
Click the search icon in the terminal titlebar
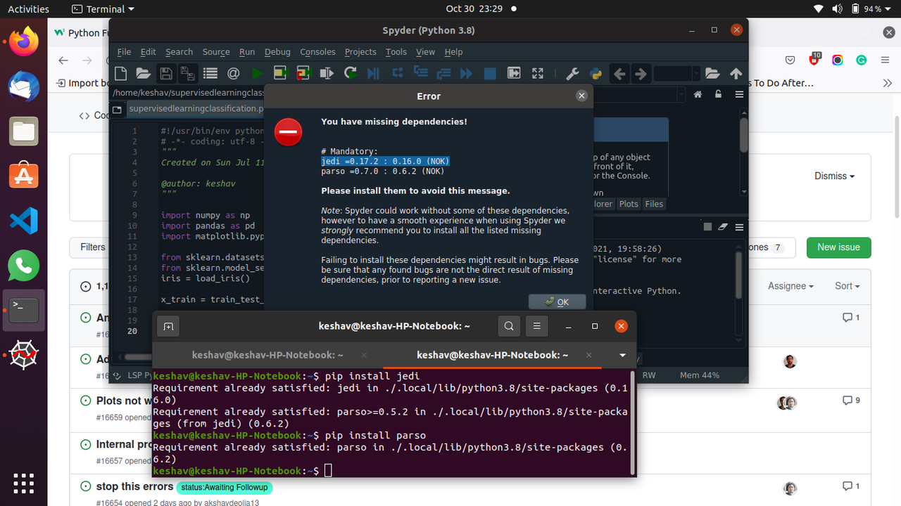[x=509, y=325]
